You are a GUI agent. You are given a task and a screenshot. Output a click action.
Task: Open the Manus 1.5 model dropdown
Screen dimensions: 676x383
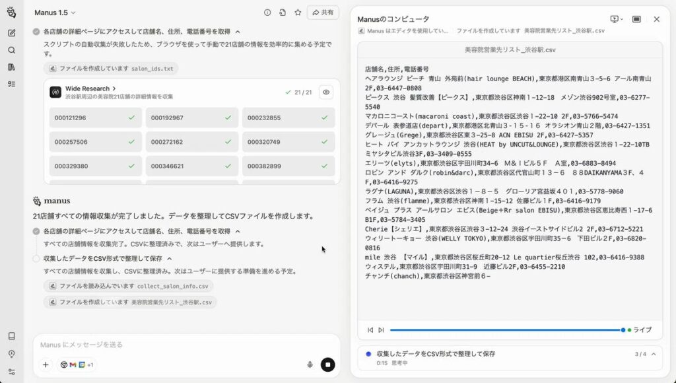pyautogui.click(x=55, y=13)
